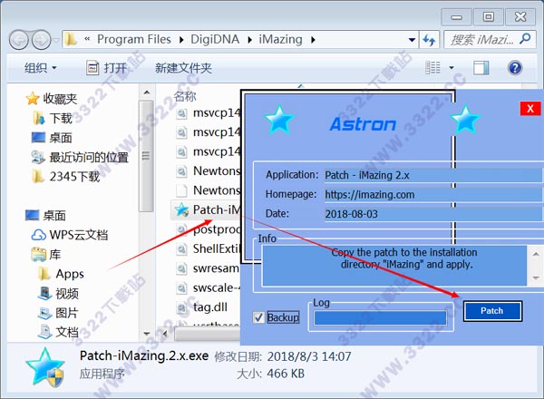Viewport: 544px width, 399px height.
Task: Select 视频 library
Action: pyautogui.click(x=59, y=293)
